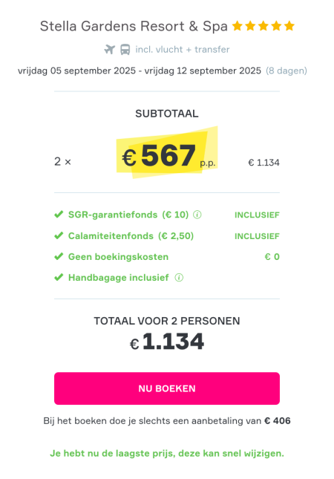Screen dimensions: 334x479
Task: Click the bus transfer icon
Action: tap(125, 49)
